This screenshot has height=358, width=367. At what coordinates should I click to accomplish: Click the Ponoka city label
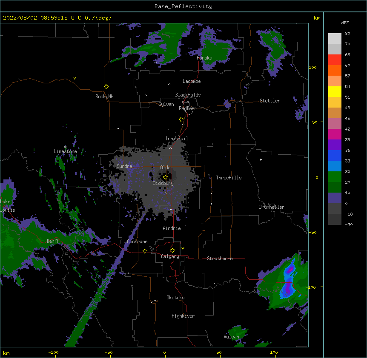[x=204, y=58]
